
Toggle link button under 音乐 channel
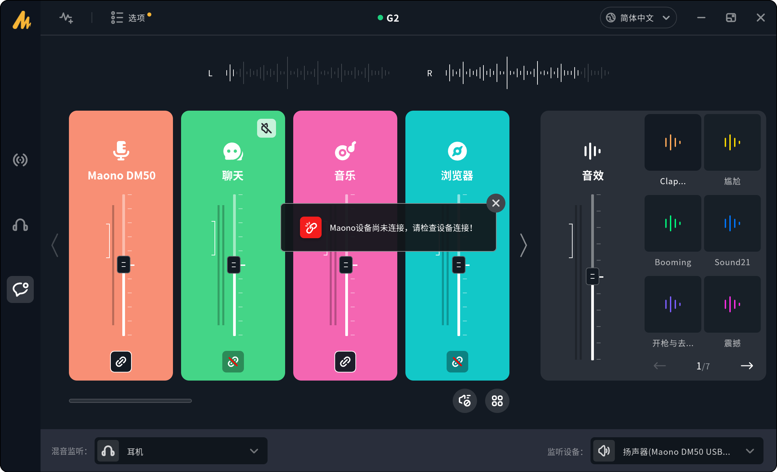coord(345,362)
